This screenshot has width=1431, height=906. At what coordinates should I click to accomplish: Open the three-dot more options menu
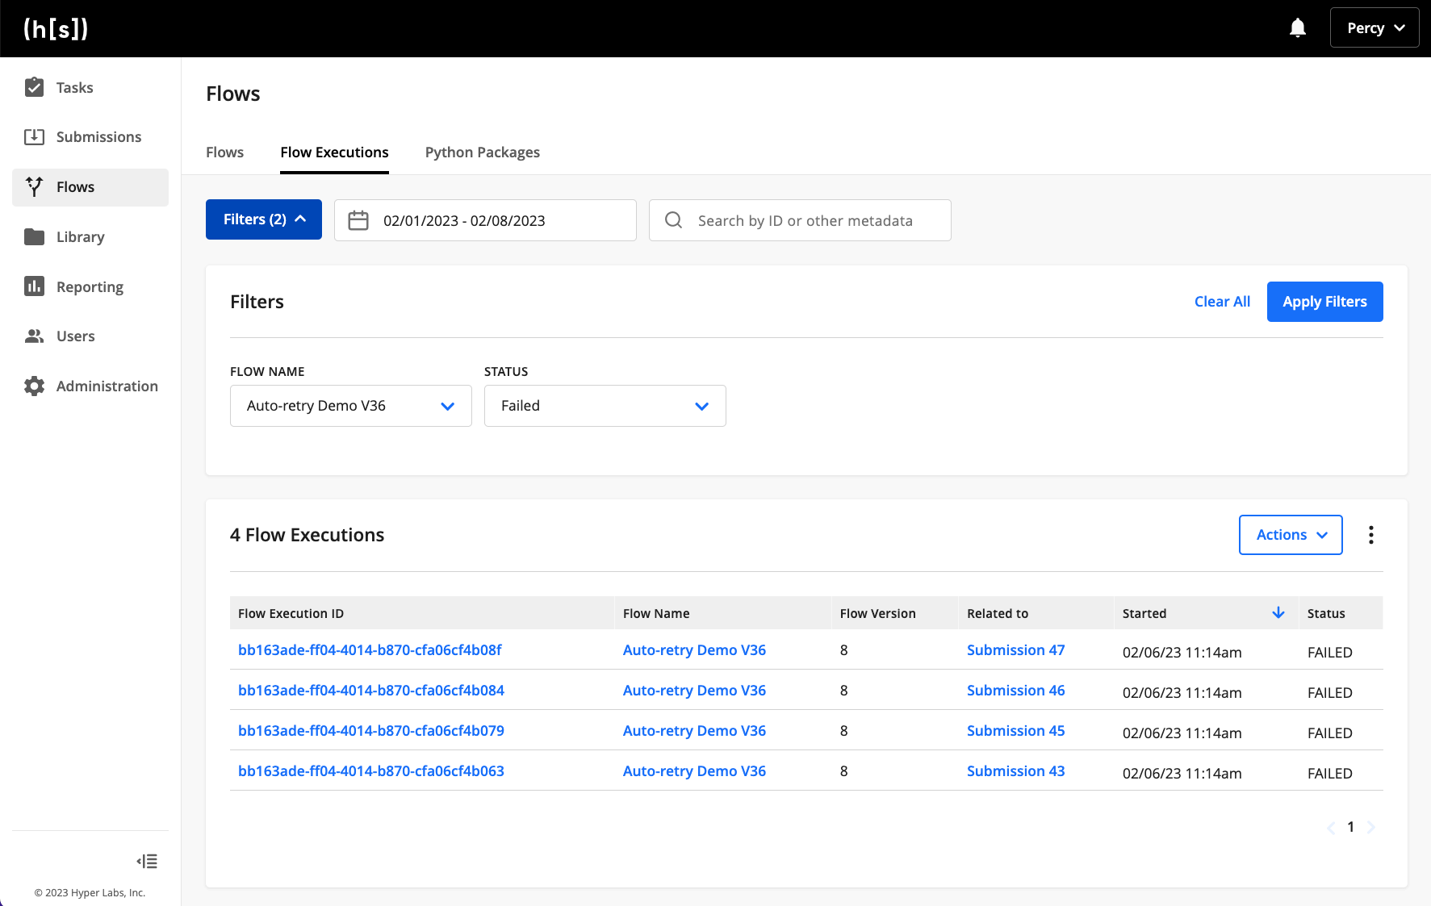point(1371,535)
